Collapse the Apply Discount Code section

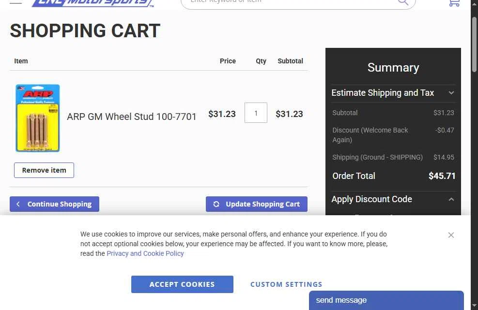point(393,199)
